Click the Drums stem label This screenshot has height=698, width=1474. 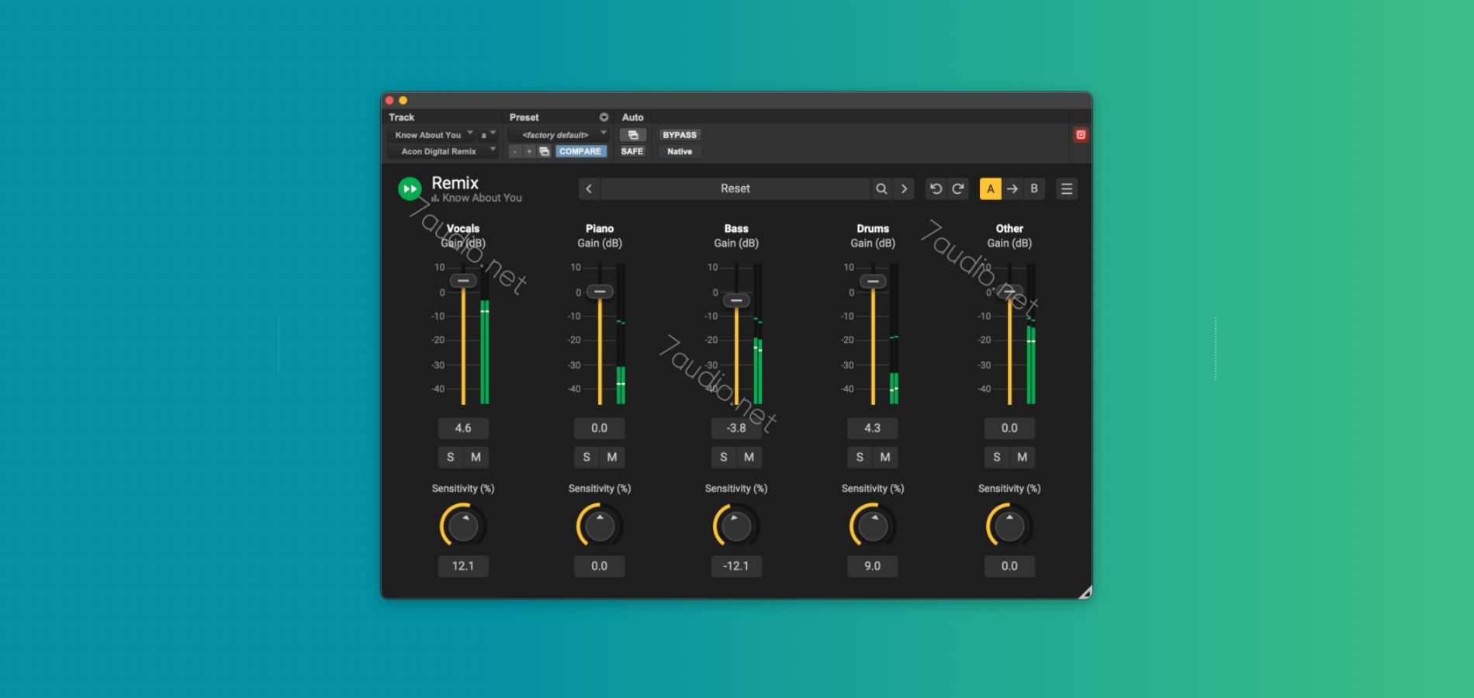873,229
